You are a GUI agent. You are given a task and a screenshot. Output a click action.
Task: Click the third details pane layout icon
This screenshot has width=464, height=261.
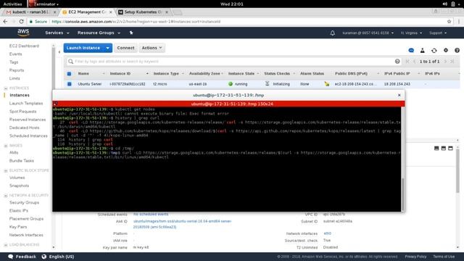pyautogui.click(x=450, y=148)
